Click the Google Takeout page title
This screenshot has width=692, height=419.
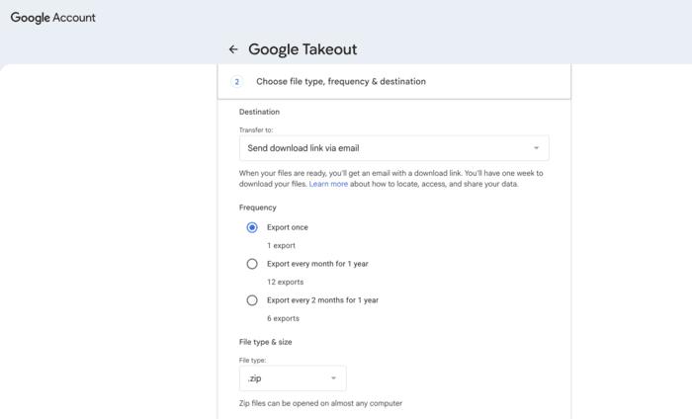pos(303,49)
